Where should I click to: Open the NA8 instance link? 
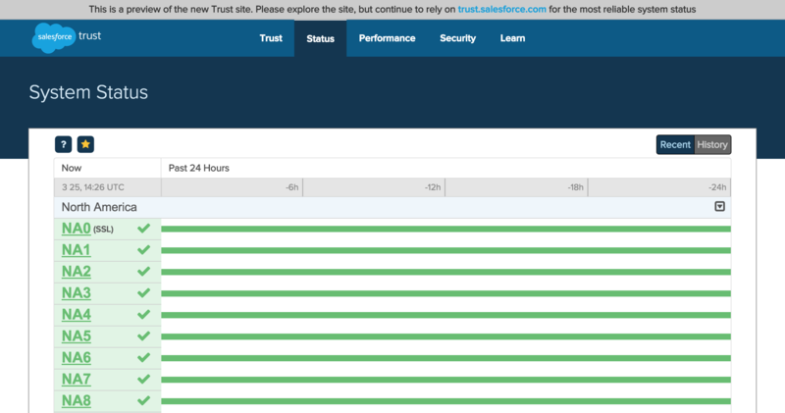(77, 400)
